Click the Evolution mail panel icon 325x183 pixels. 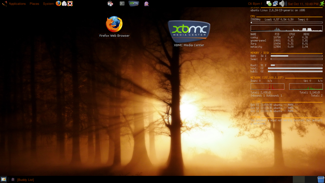[x=64, y=4]
